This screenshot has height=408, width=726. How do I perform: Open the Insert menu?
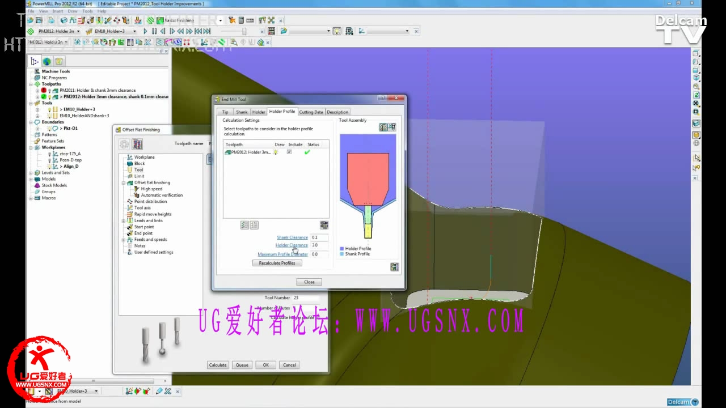tap(58, 11)
